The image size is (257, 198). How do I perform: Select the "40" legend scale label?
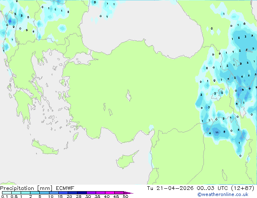pyautogui.click(x=107, y=196)
